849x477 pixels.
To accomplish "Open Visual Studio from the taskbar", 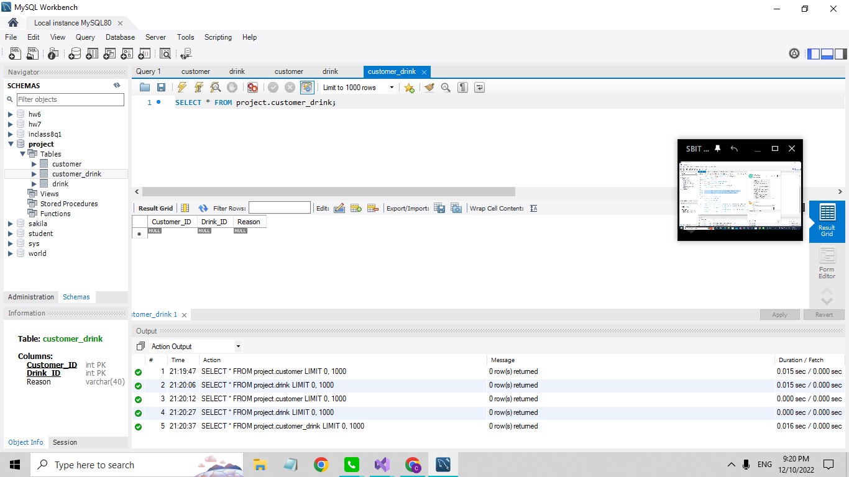I will pos(382,465).
